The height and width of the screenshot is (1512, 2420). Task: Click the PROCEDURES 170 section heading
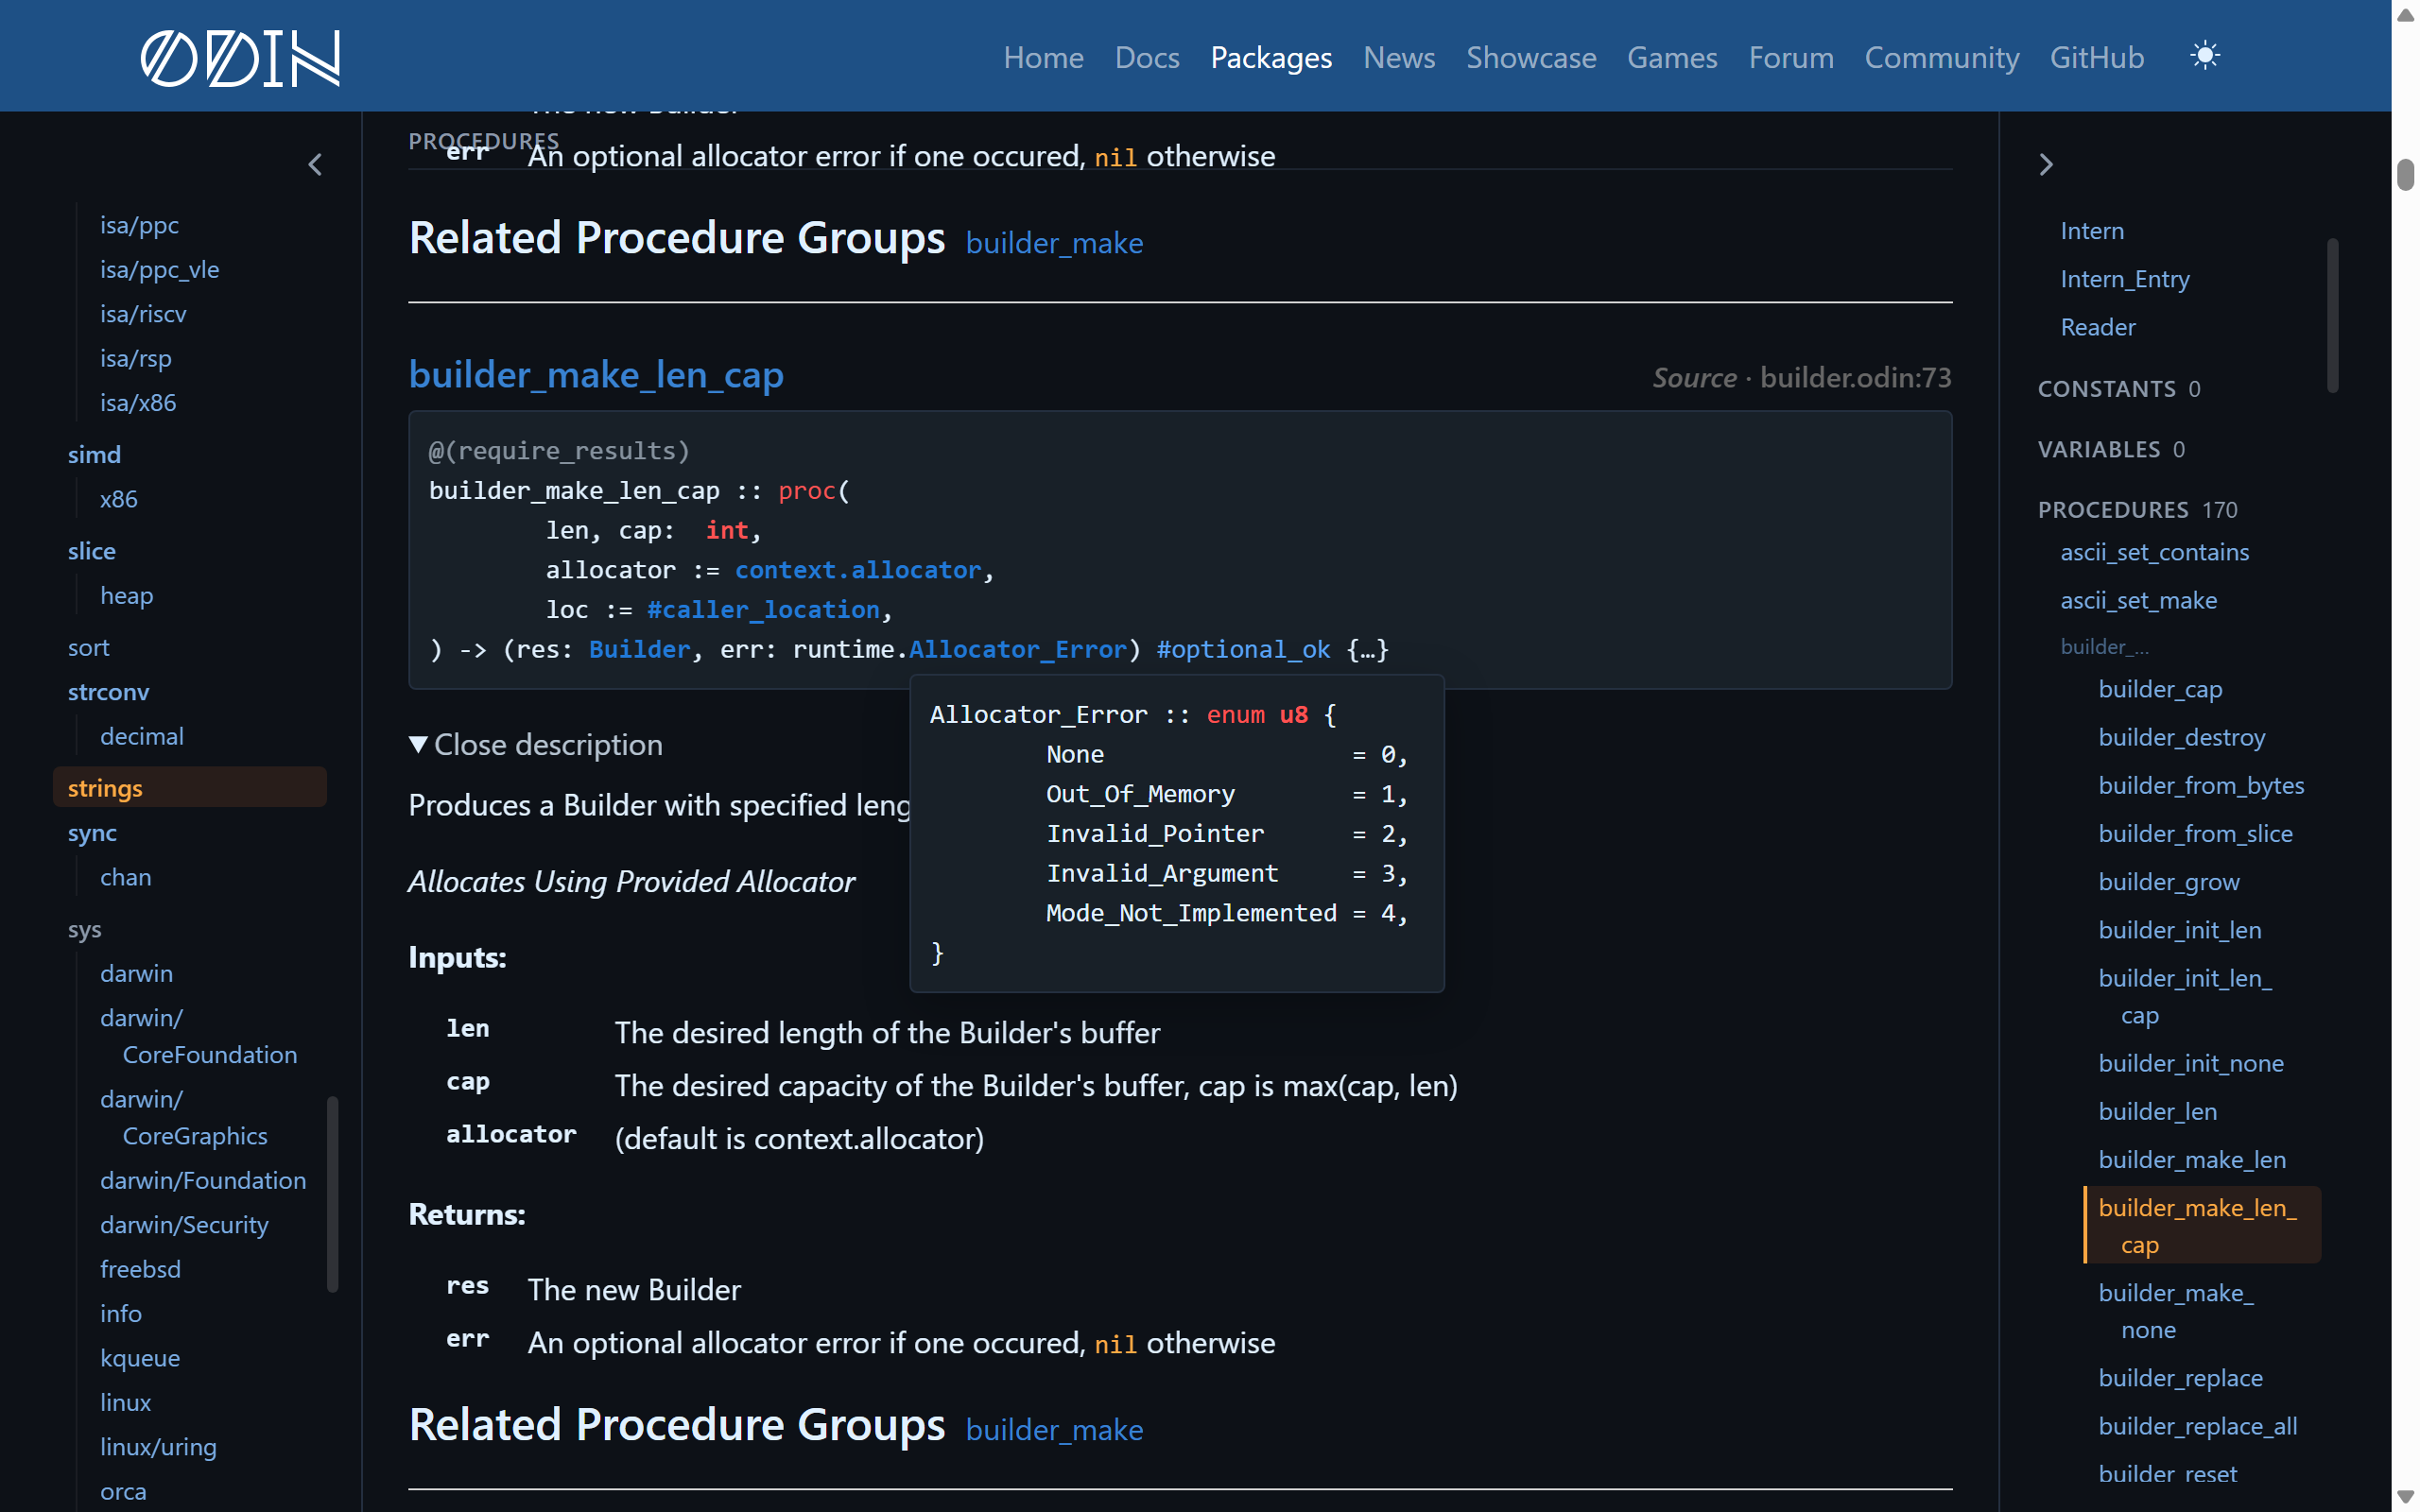[x=2137, y=509]
